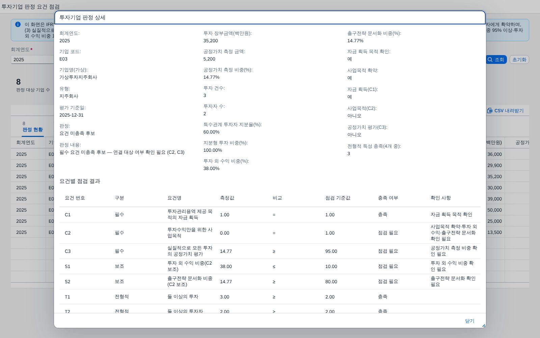Click the 점검 기준값 column header

point(338,198)
